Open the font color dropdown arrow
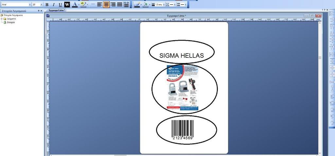Screen dimensions: 335x156 tap(79, 5)
